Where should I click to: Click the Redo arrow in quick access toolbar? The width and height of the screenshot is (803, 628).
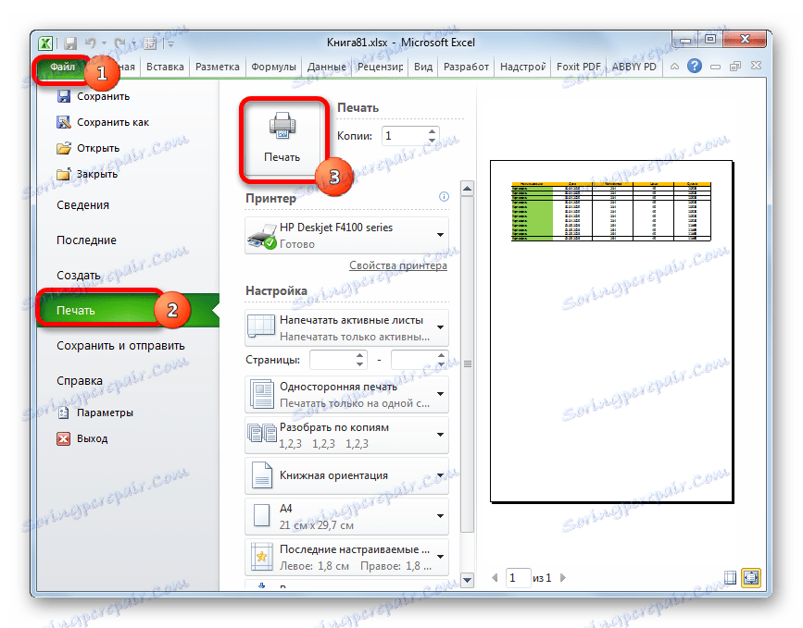tap(119, 43)
